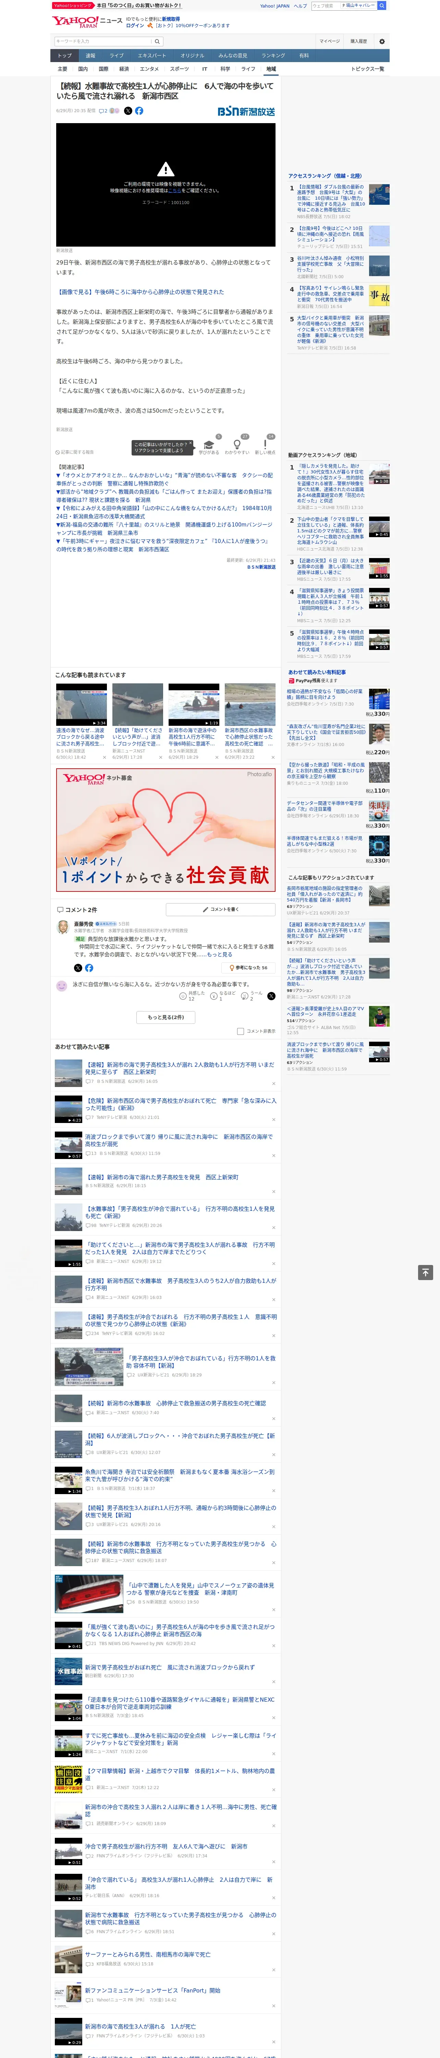Screen dimensions: 440x2058
Task: Click the search magnifier icon beside keyword field
Action: coord(157,42)
